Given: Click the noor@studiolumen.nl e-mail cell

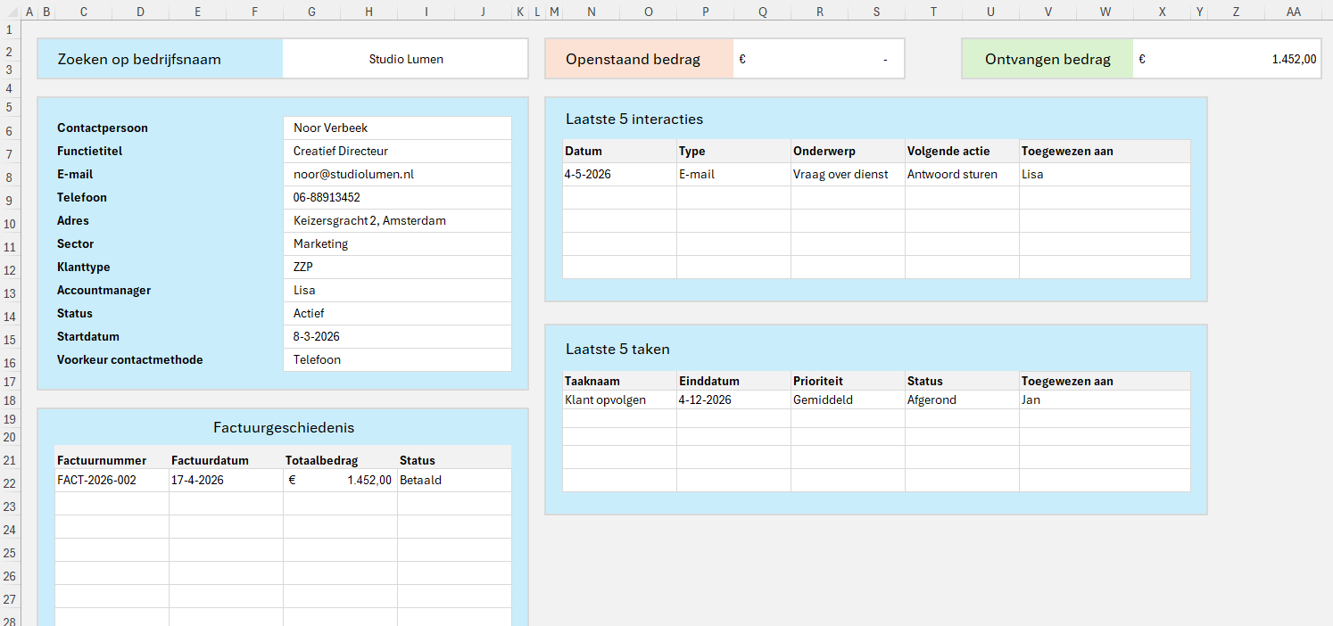Looking at the screenshot, I should click(x=396, y=175).
